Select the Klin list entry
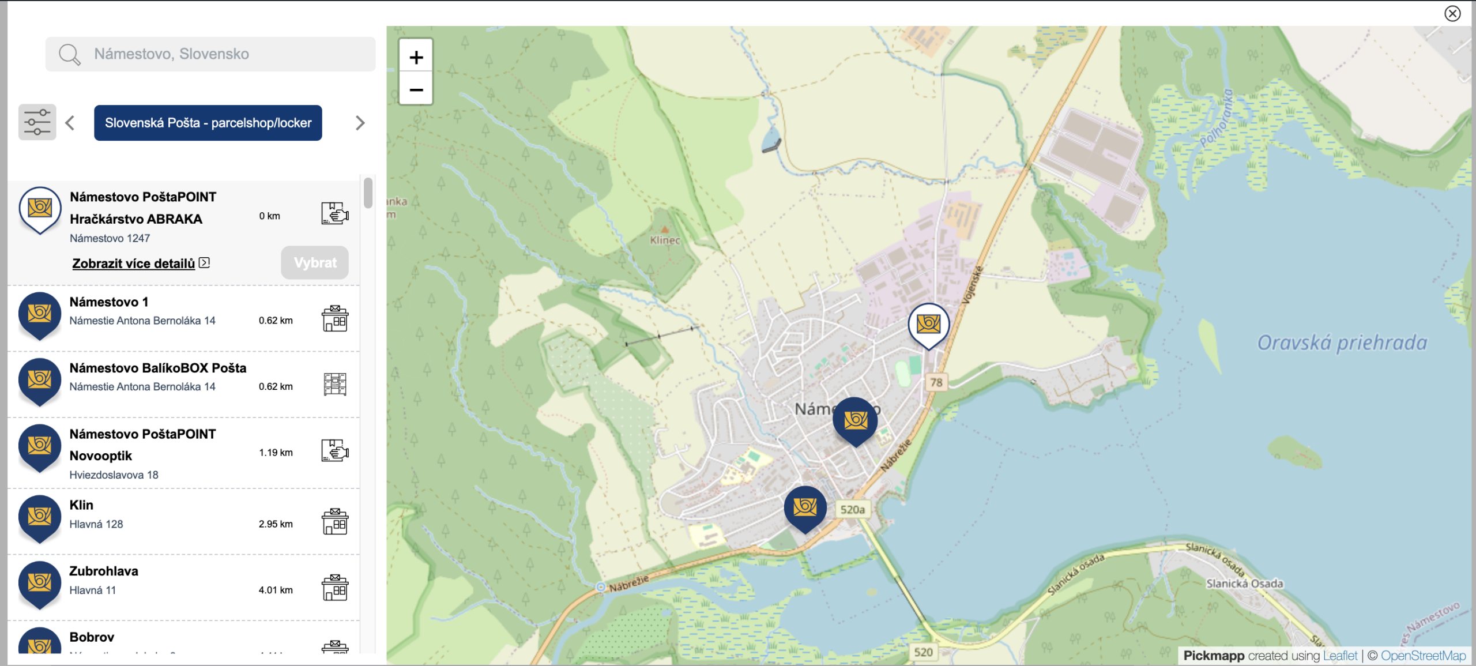The width and height of the screenshot is (1476, 666). pos(183,522)
